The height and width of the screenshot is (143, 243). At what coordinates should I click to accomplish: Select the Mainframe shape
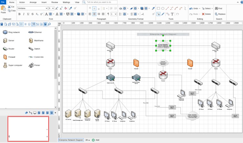pos(36,40)
